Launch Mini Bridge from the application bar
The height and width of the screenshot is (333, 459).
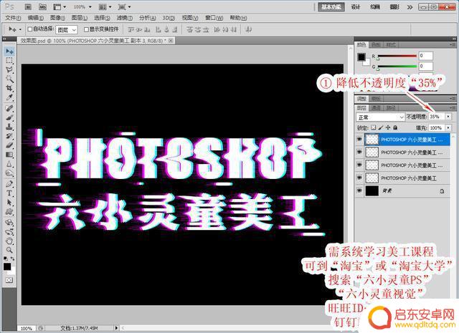pyautogui.click(x=42, y=6)
